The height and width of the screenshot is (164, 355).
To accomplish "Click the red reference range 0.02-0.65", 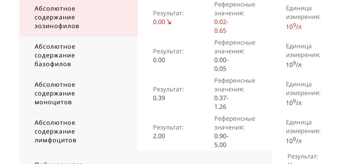I will (221, 27).
